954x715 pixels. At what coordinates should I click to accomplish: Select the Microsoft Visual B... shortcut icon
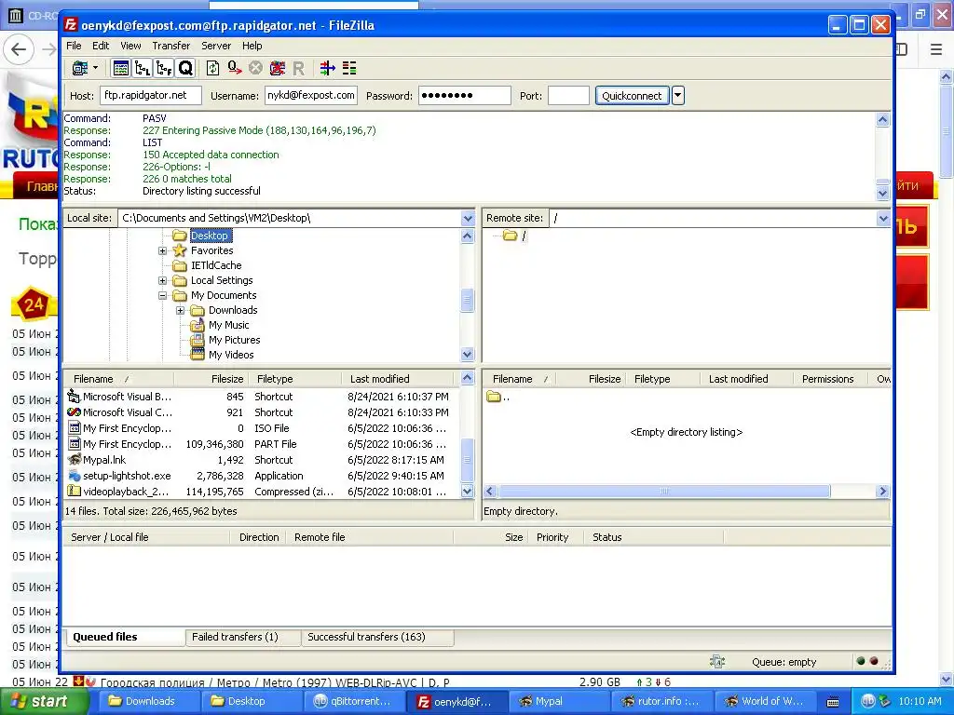75,397
